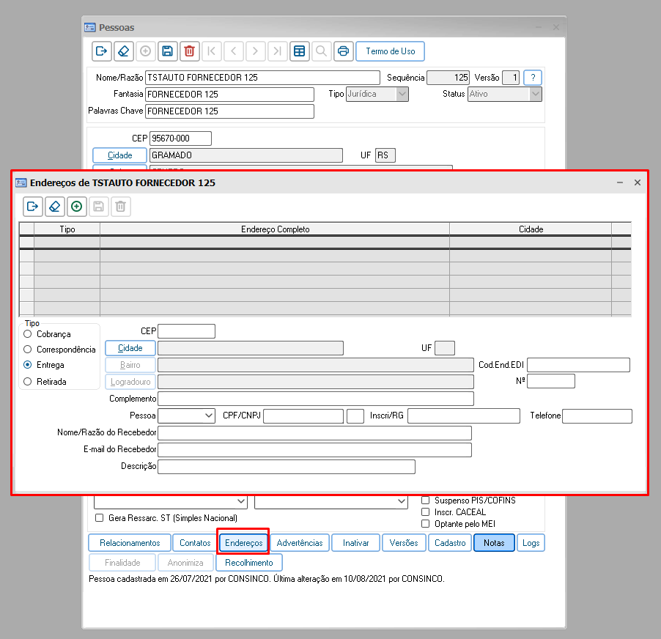
Task: Select the Entrega address type
Action: click(28, 365)
